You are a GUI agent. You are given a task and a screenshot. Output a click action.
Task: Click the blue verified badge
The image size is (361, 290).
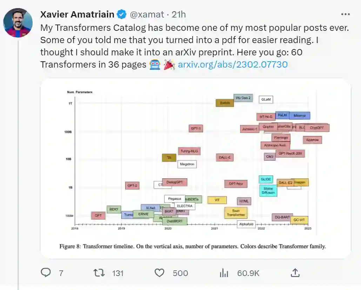[121, 14]
